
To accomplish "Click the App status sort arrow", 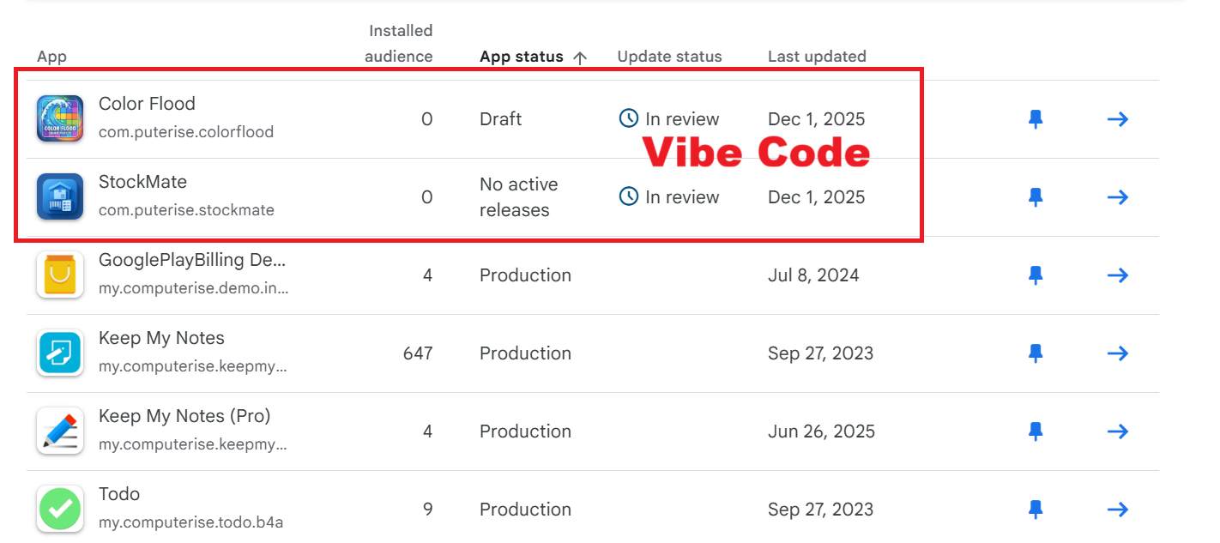I will (580, 57).
